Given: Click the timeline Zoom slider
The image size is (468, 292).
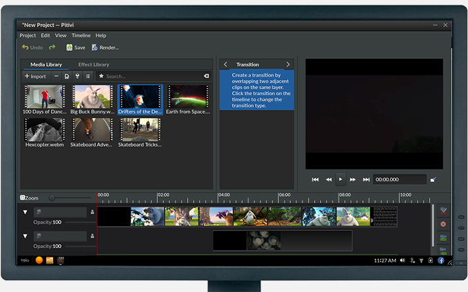Looking at the screenshot, I should 53,198.
